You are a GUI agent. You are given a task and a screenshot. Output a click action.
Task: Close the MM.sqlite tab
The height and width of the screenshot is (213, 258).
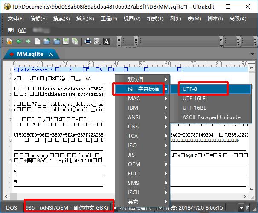[x=52, y=54]
